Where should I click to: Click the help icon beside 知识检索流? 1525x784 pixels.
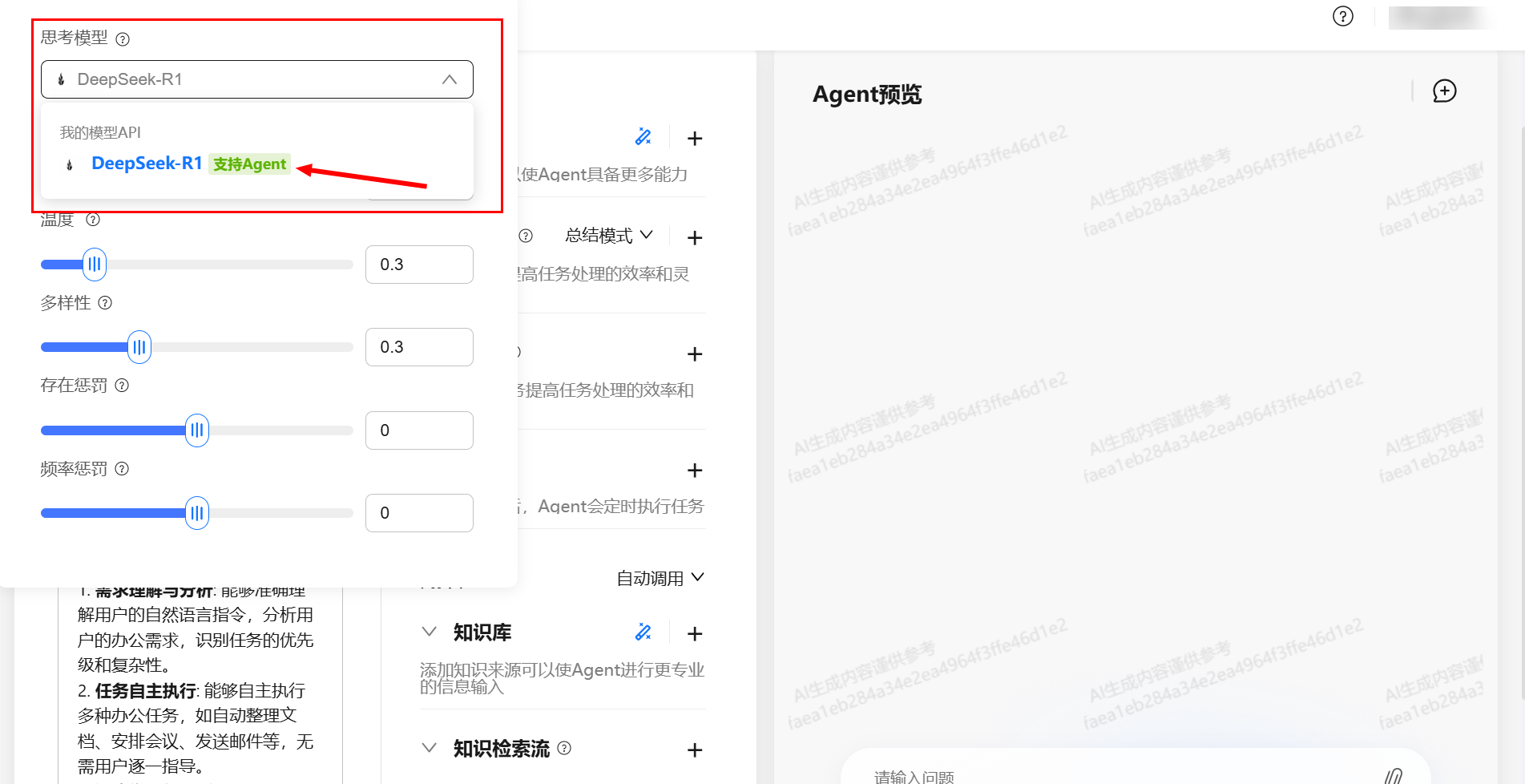pyautogui.click(x=564, y=748)
